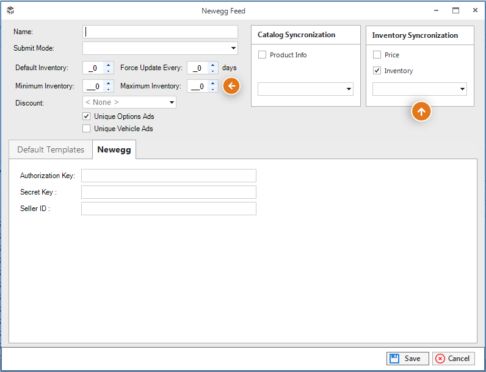Uncheck the Inventory synchronization checkbox
This screenshot has width=486, height=372.
[377, 71]
